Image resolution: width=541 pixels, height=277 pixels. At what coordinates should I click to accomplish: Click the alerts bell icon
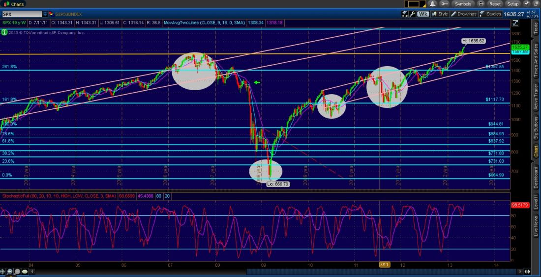432,4
